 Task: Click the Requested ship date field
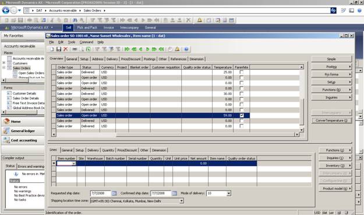click(x=101, y=193)
